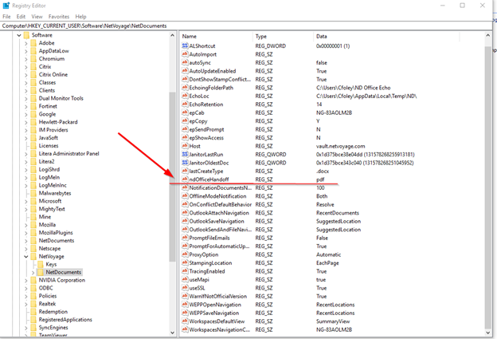Click the Host string value icon
Screen dimensions: 497x339
(x=185, y=146)
